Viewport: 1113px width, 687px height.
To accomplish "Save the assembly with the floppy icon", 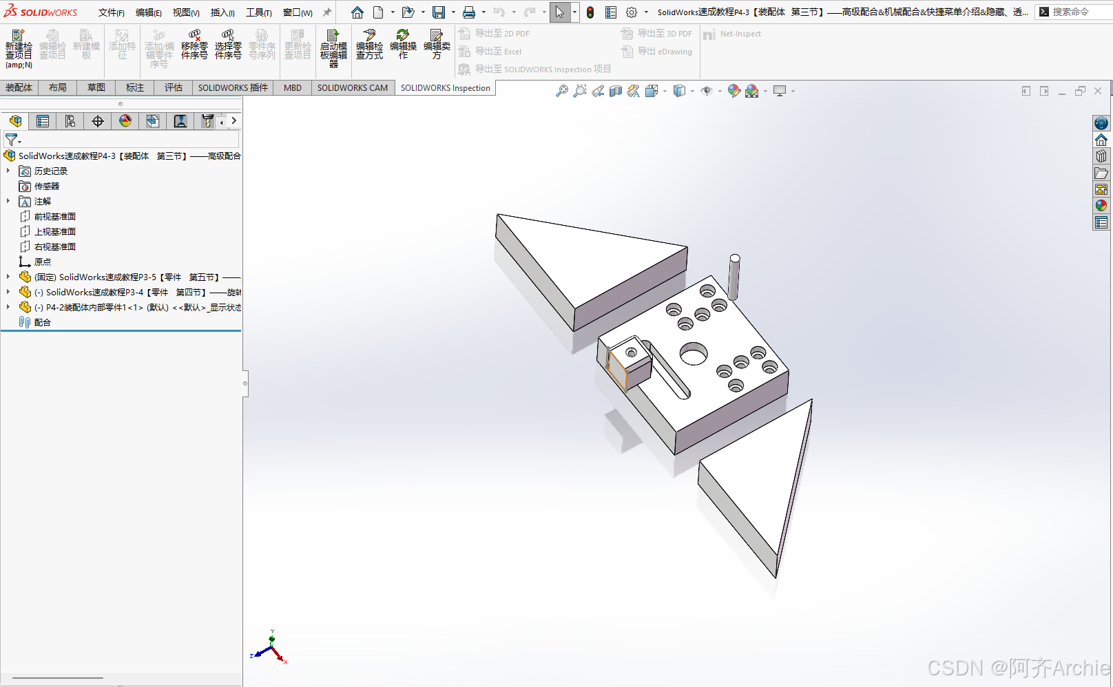I will click(x=438, y=12).
